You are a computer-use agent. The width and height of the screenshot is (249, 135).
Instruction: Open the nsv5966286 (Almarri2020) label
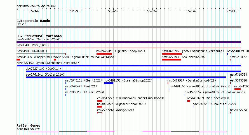click(85, 92)
